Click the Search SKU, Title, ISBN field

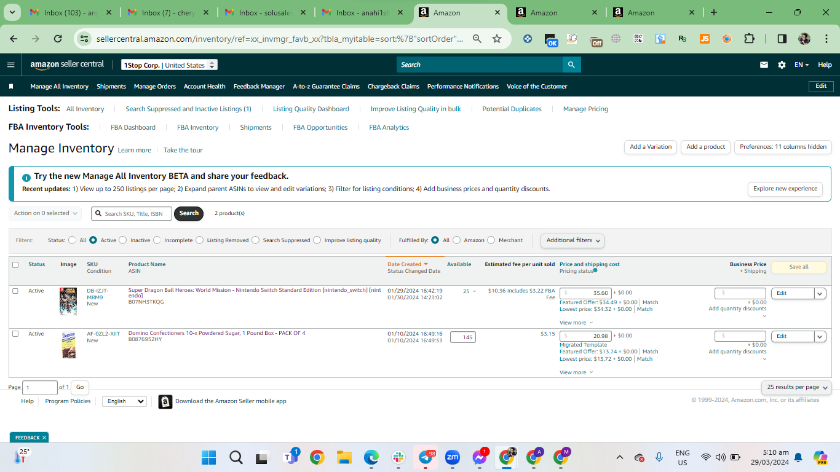coord(132,213)
